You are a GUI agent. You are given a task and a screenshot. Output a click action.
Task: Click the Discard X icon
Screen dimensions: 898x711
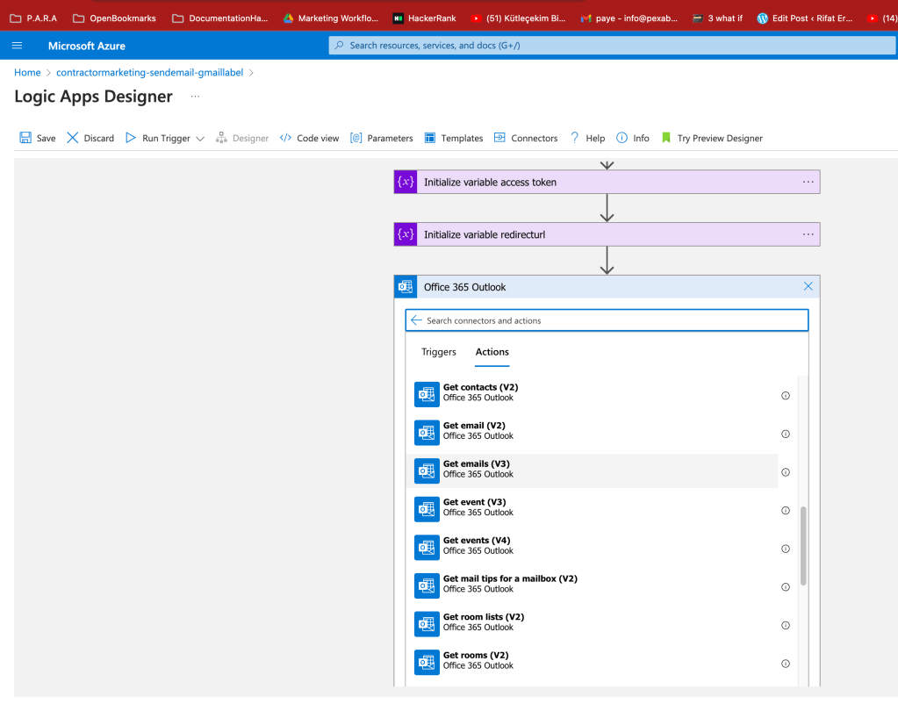pyautogui.click(x=72, y=138)
